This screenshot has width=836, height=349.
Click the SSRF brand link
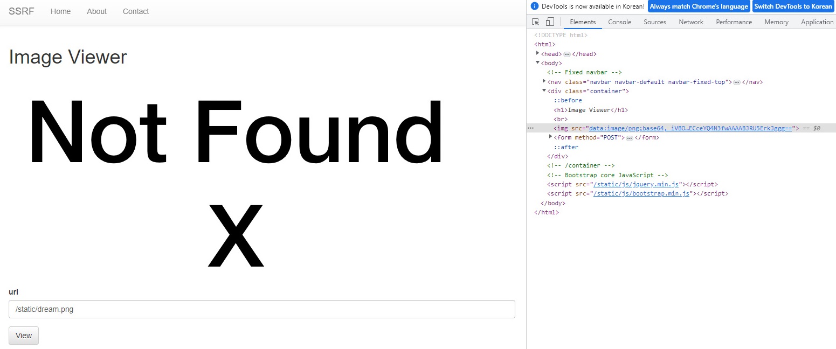pos(22,11)
